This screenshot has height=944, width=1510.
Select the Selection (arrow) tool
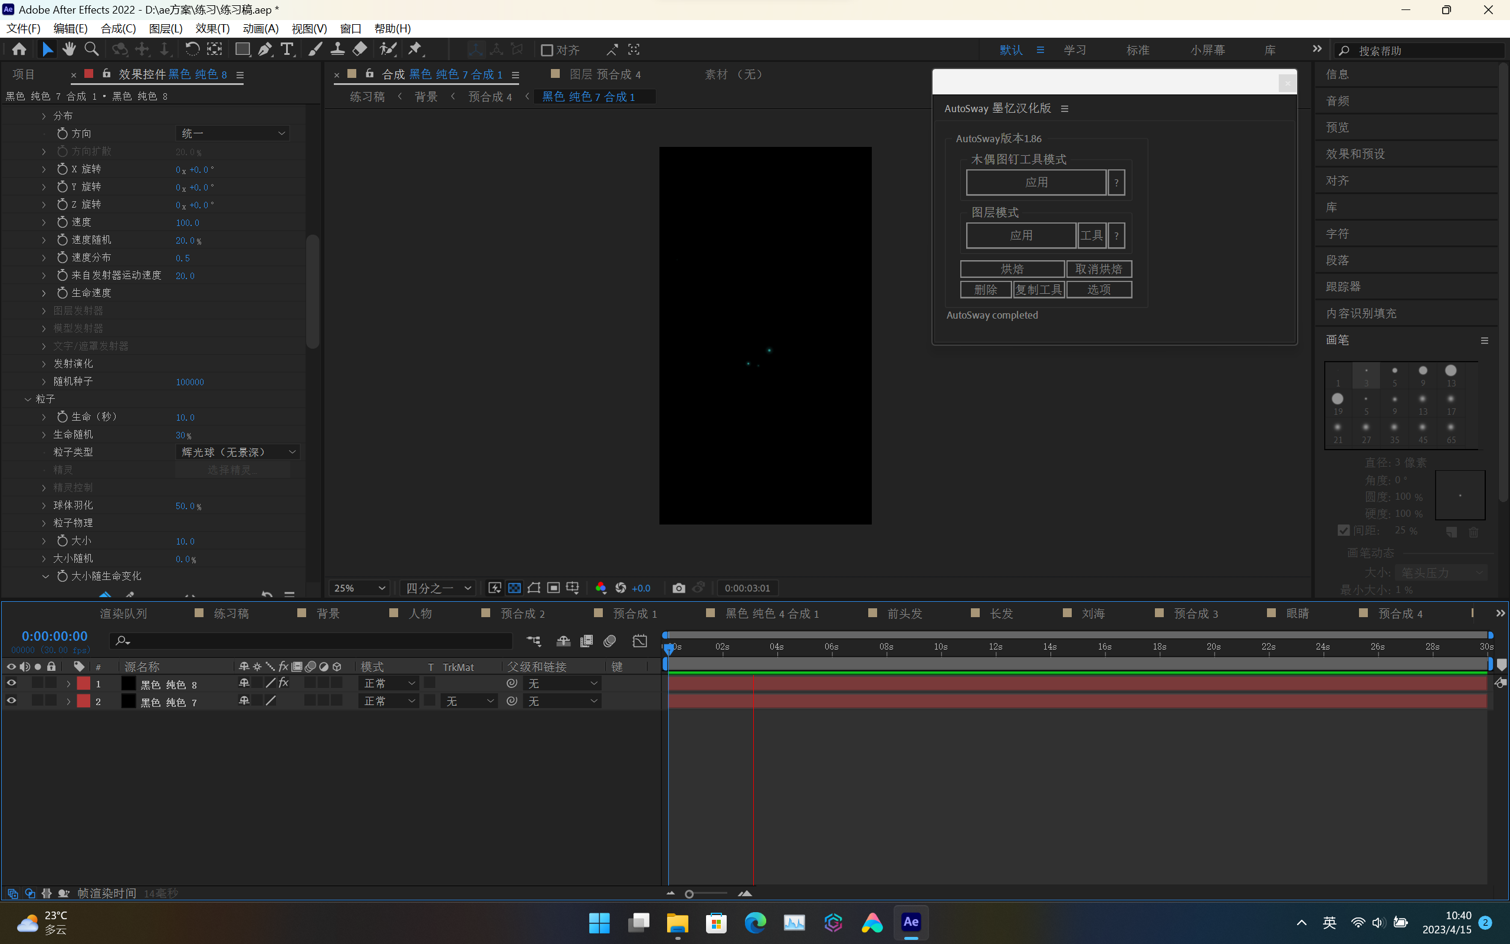pos(47,50)
